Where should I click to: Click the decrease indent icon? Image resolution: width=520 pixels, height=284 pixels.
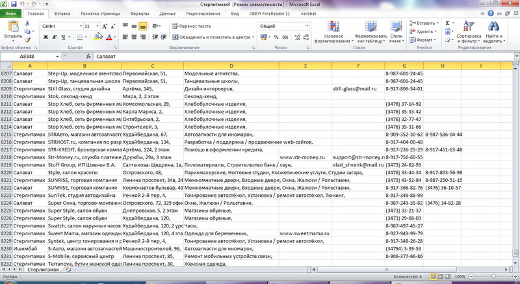(x=155, y=37)
